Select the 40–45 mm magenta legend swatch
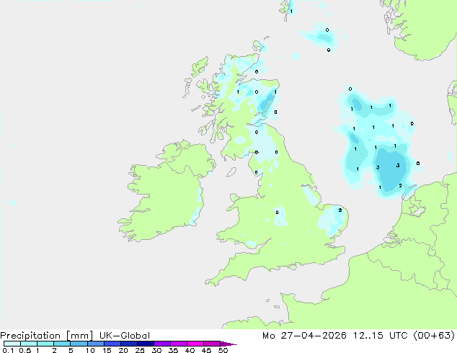Image resolution: width=457 pixels, height=353 pixels. (x=195, y=344)
